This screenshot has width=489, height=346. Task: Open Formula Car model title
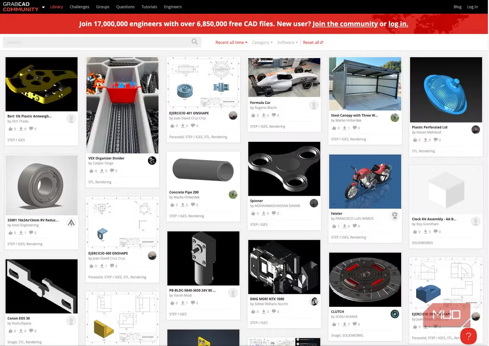(260, 103)
